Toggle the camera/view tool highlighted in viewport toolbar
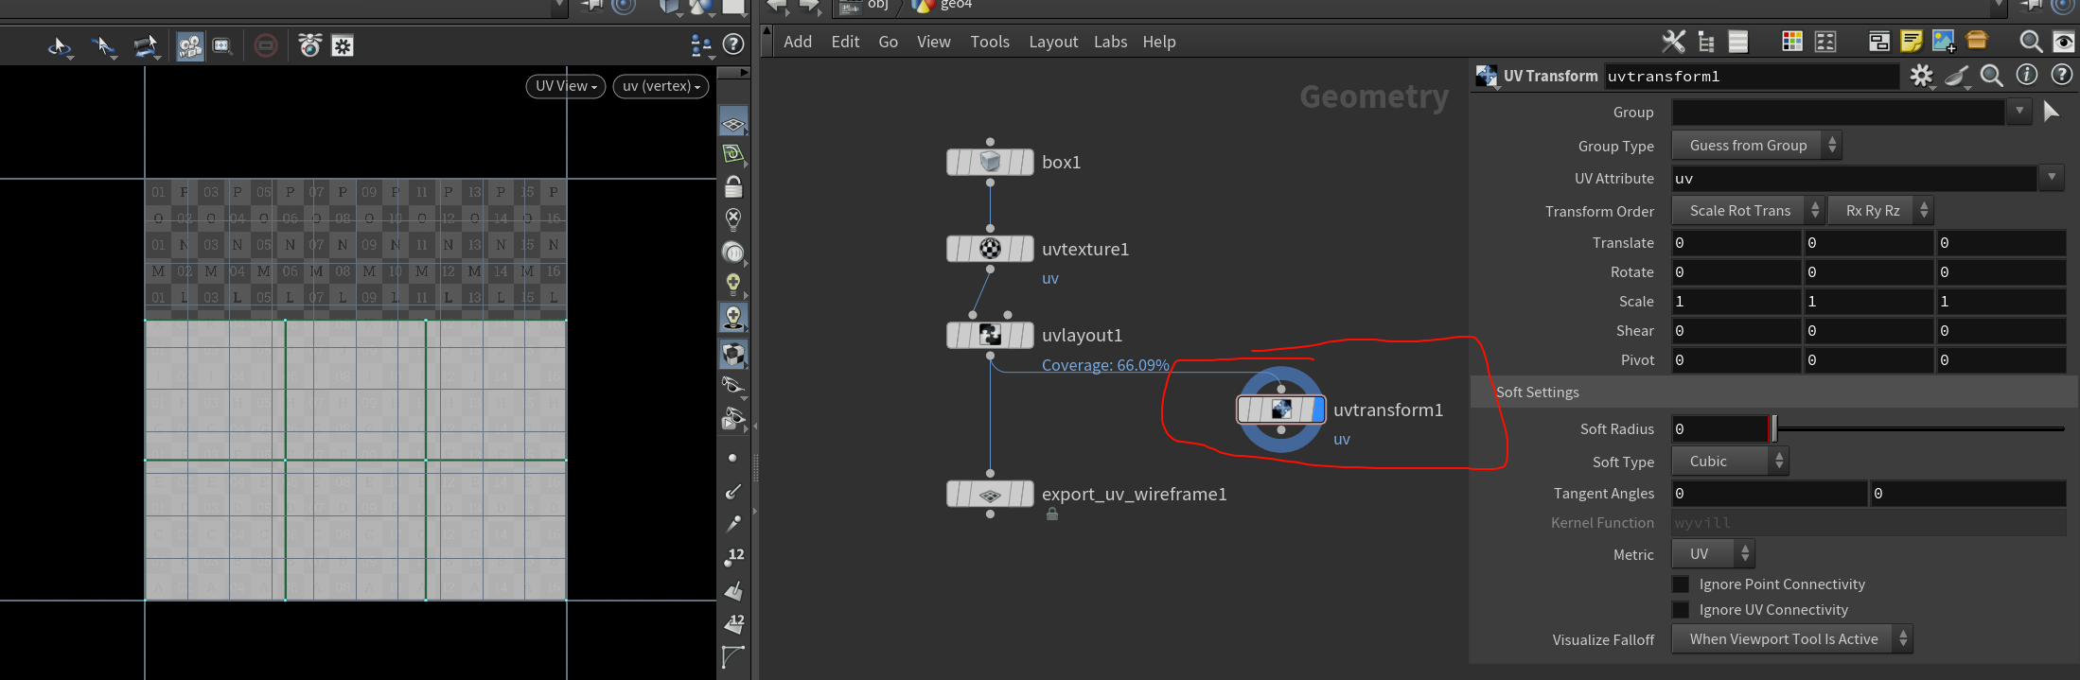This screenshot has width=2080, height=680. coord(190,45)
